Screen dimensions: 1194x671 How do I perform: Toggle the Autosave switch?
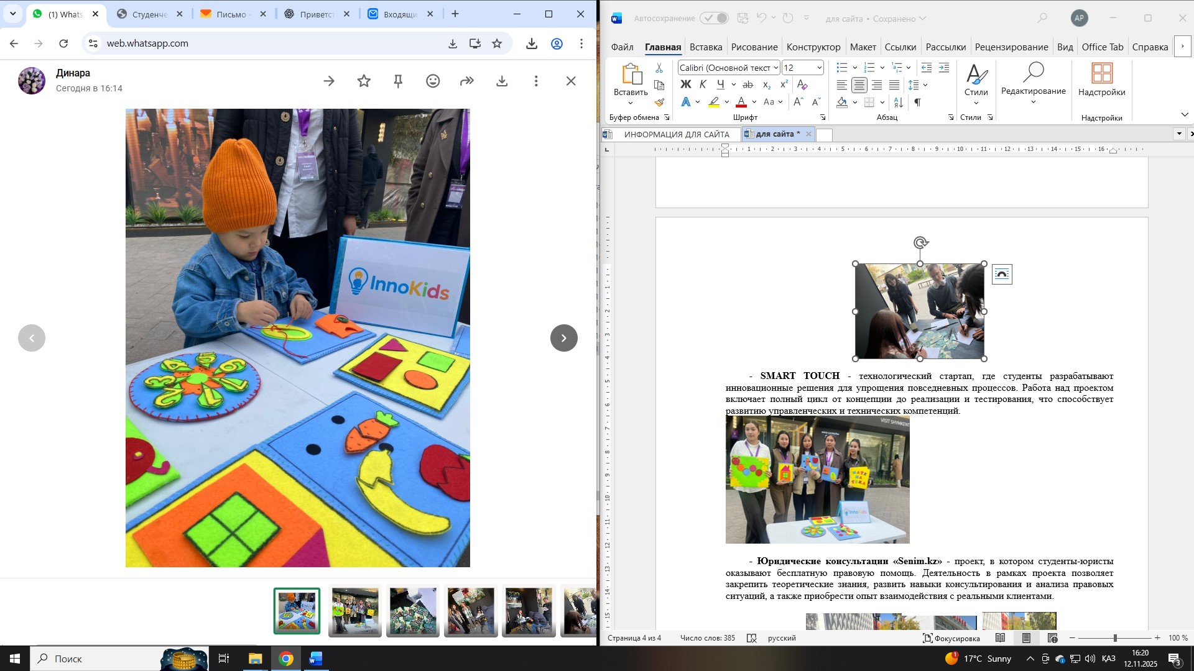[x=714, y=19]
